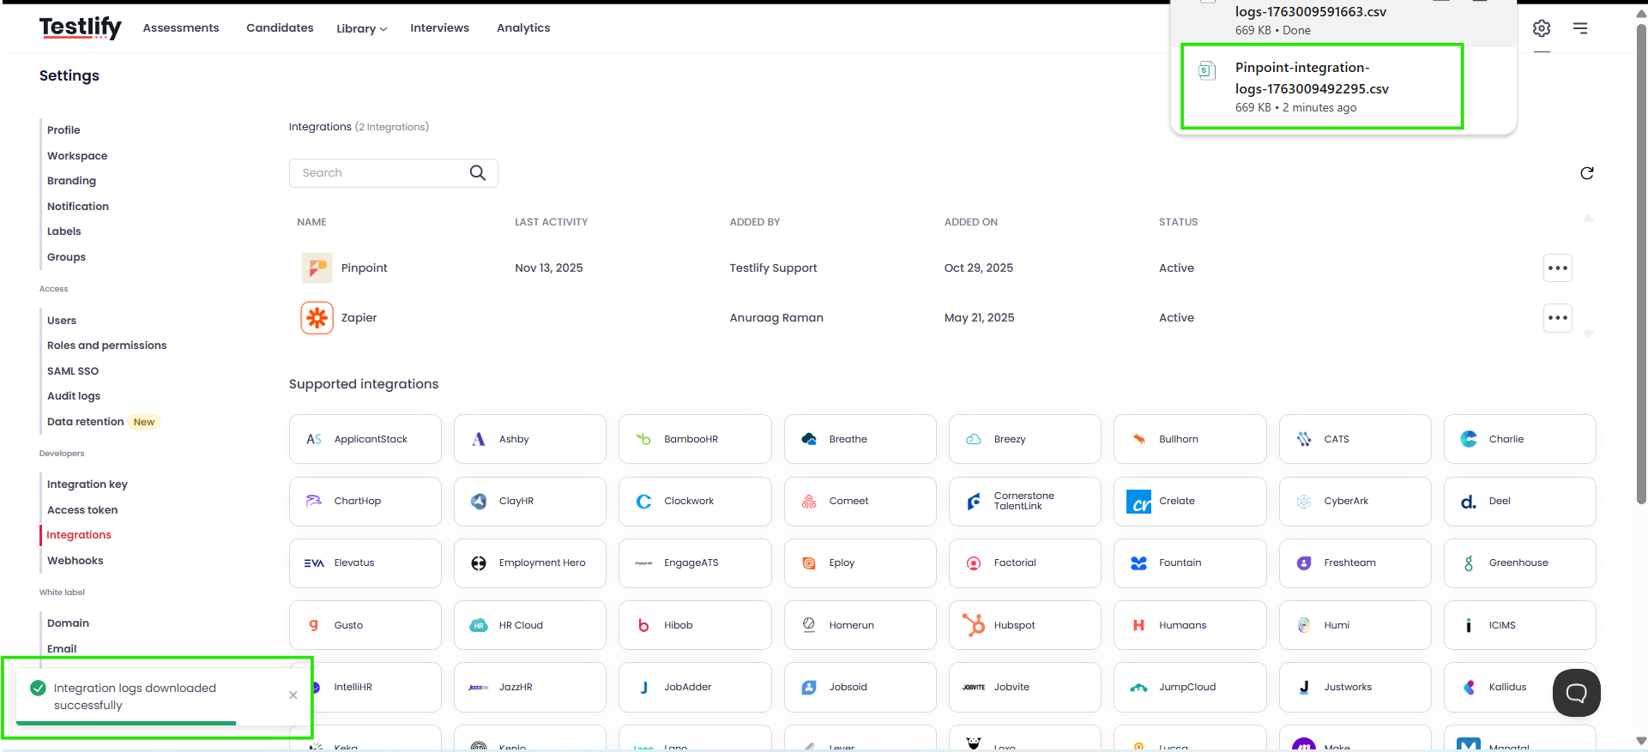This screenshot has width=1648, height=752.
Task: Open Profile settings in sidebar
Action: coord(63,130)
